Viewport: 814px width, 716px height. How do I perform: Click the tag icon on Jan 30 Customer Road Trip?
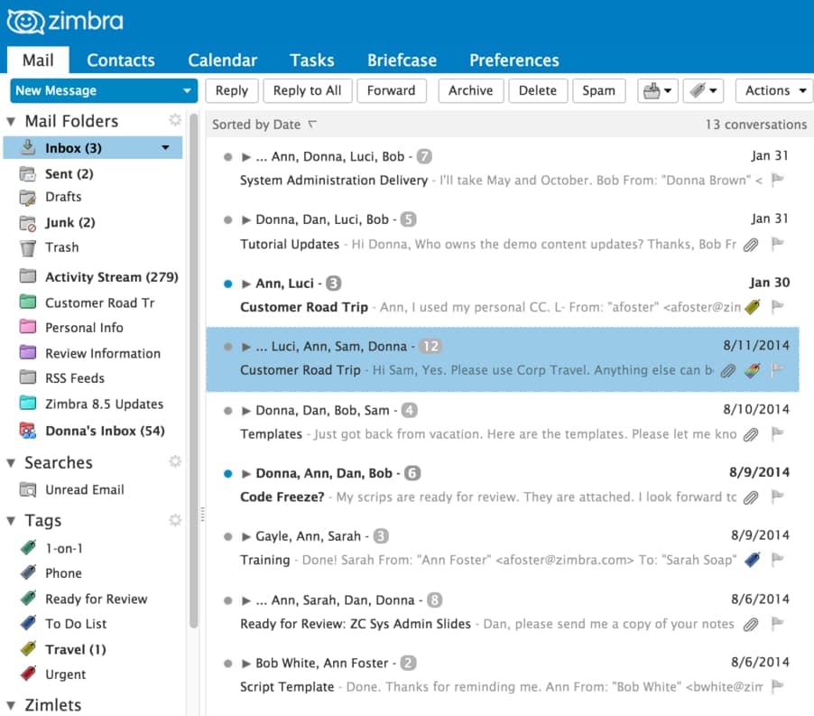[752, 307]
